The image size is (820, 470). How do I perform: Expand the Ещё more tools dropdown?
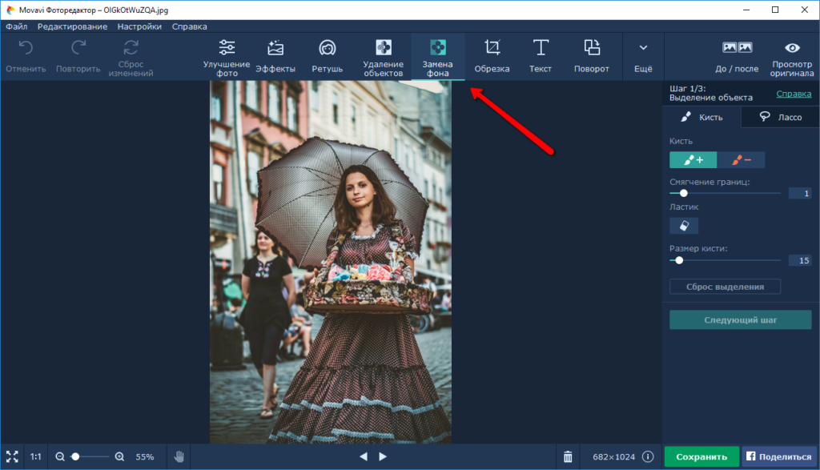coord(643,56)
